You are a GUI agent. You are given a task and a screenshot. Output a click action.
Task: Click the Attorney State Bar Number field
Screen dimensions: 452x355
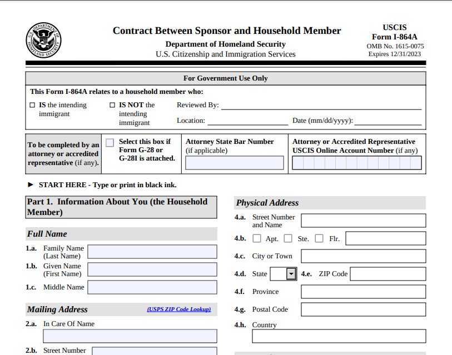click(x=234, y=162)
